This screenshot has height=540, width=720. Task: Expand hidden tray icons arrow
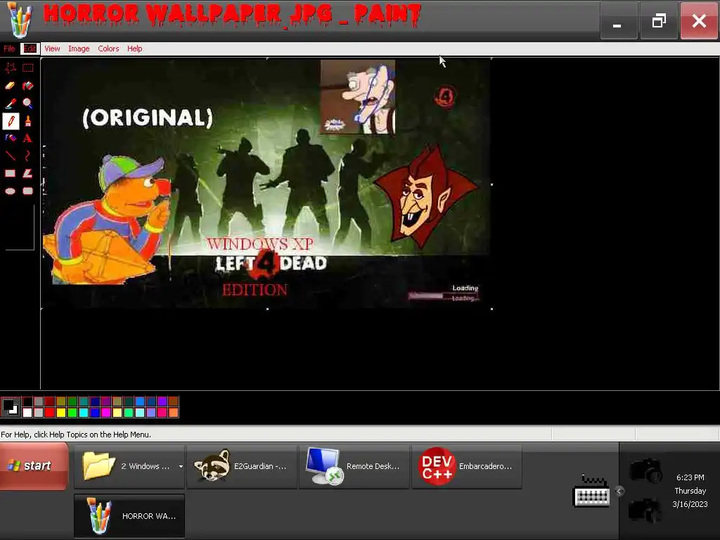tap(619, 491)
